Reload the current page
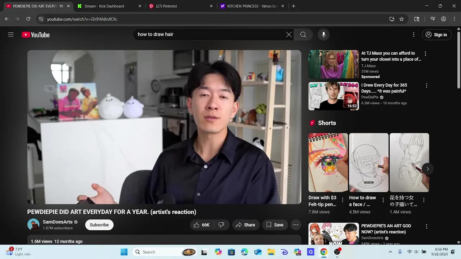This screenshot has width=461, height=259. pos(28,19)
